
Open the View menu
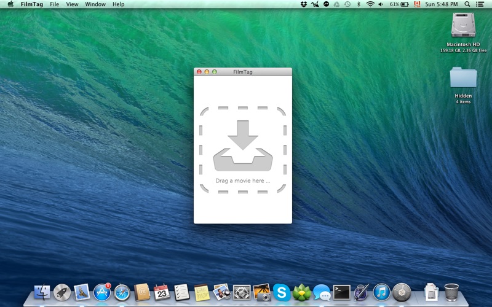(72, 4)
